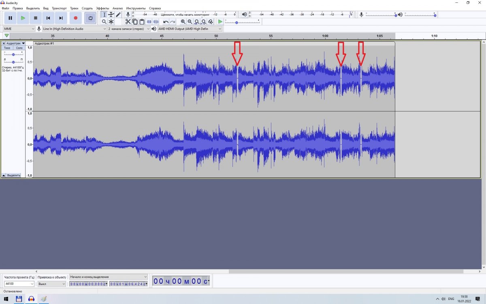
Task: Click the Выделить button under the track panel
Action: (x=13, y=176)
